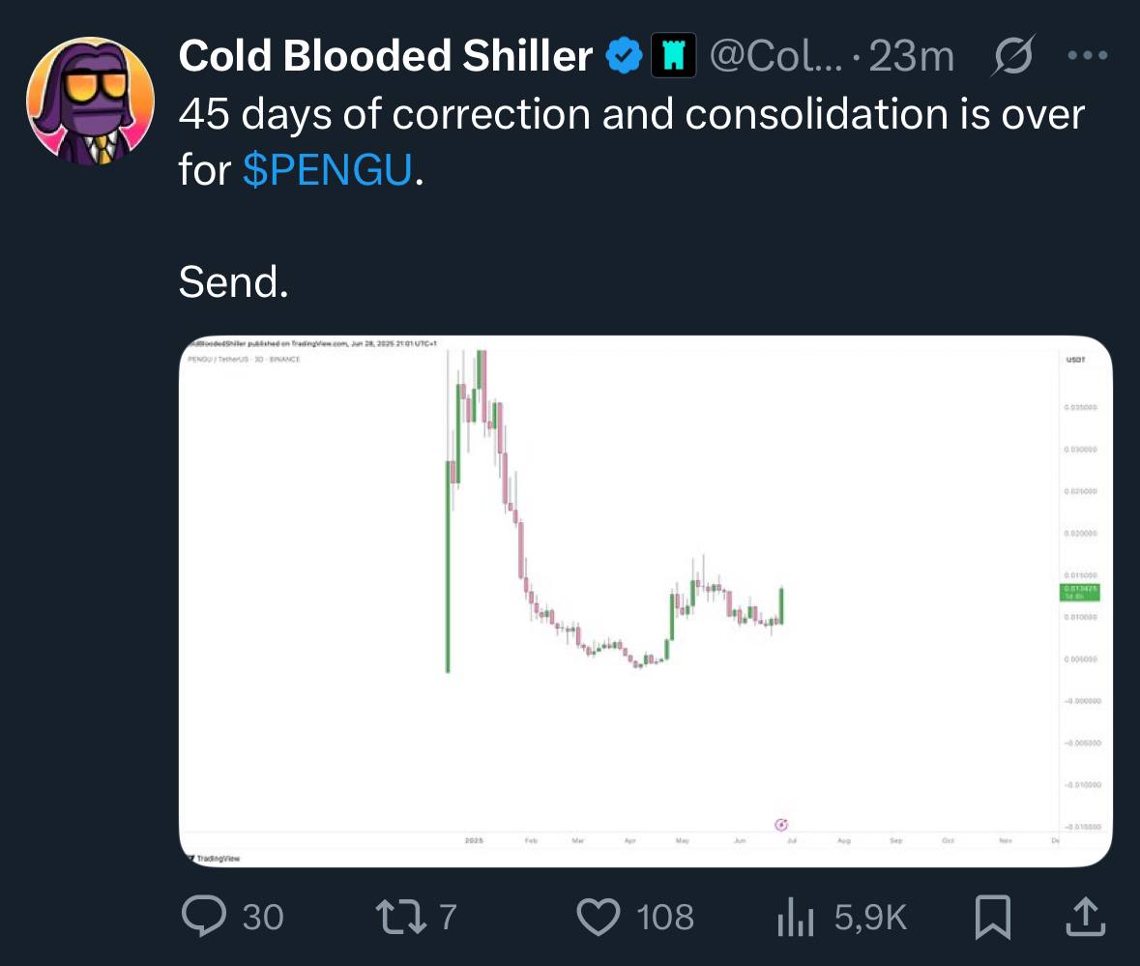Click the blue verified checkmark badge
Screen dimensions: 1140x966
pyautogui.click(x=625, y=55)
